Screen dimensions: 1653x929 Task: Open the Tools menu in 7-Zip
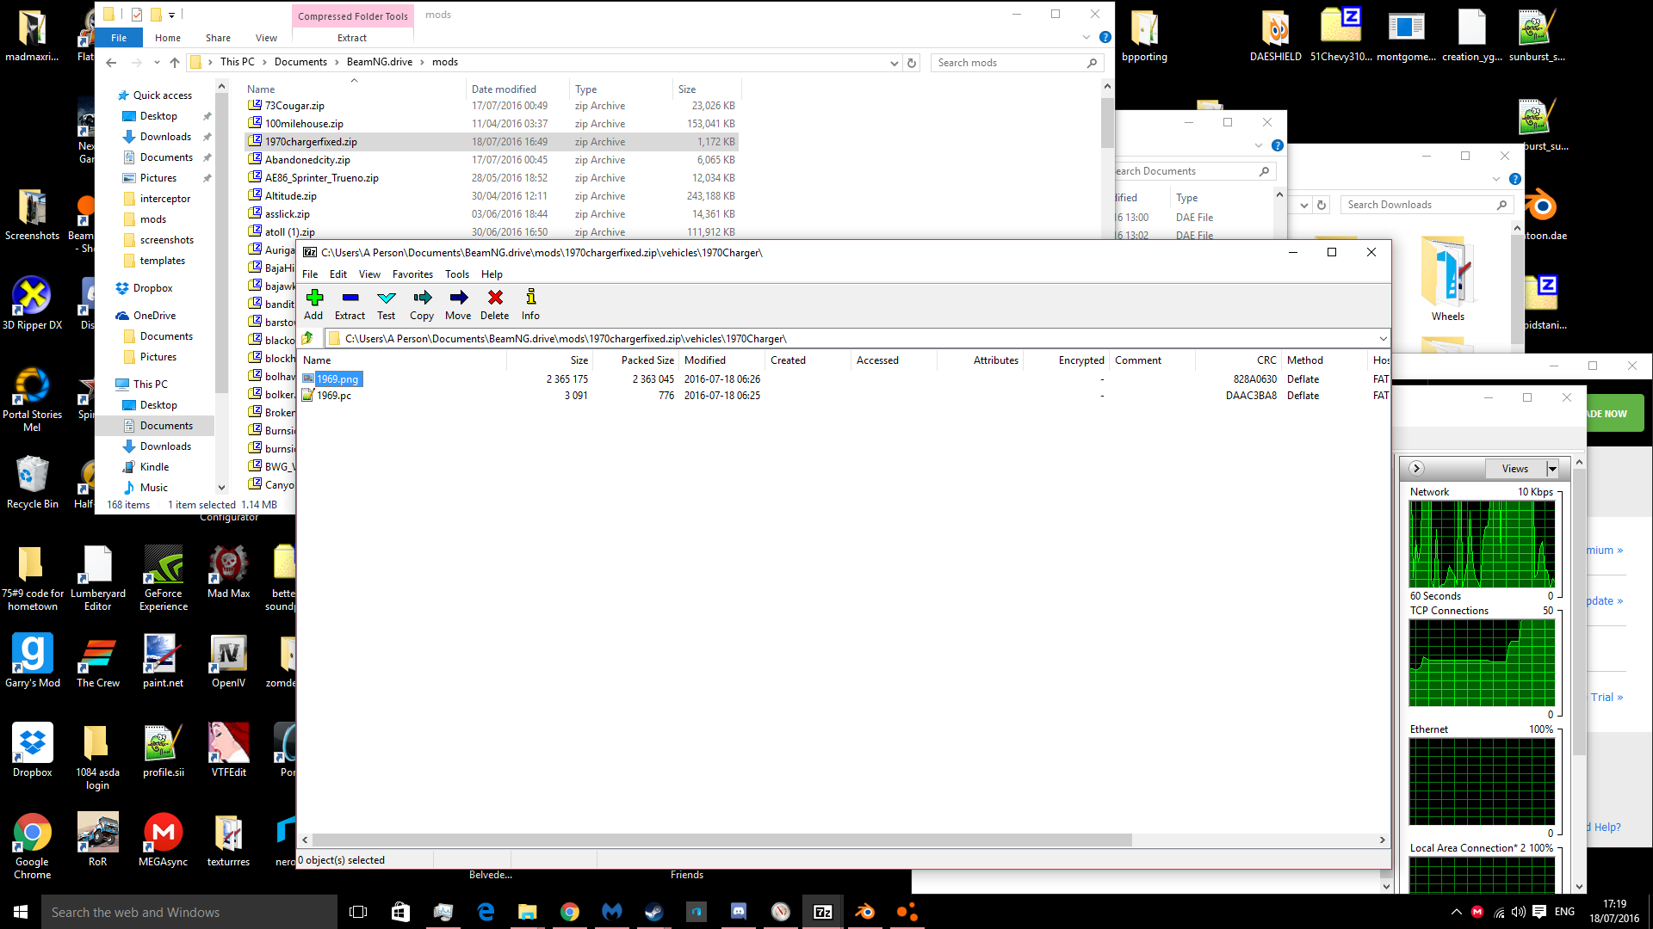click(456, 274)
